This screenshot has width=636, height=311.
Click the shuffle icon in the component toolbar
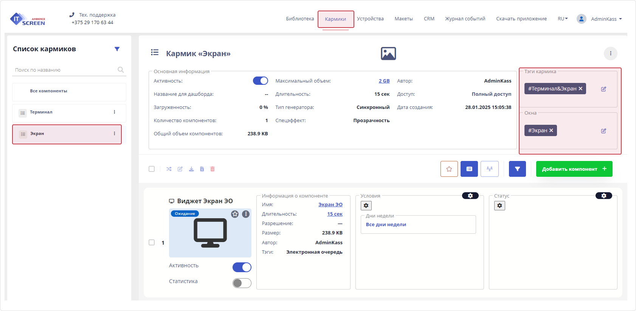tap(169, 169)
